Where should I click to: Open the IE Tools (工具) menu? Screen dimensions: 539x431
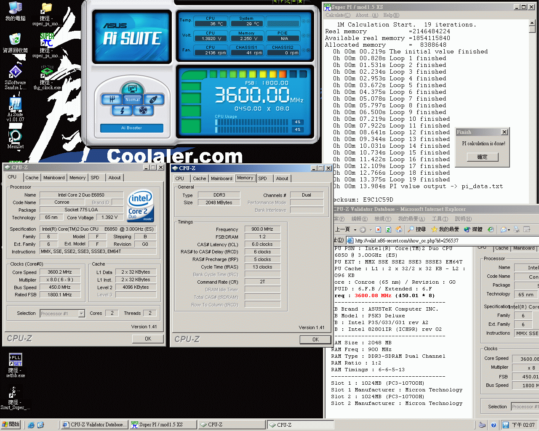440,219
